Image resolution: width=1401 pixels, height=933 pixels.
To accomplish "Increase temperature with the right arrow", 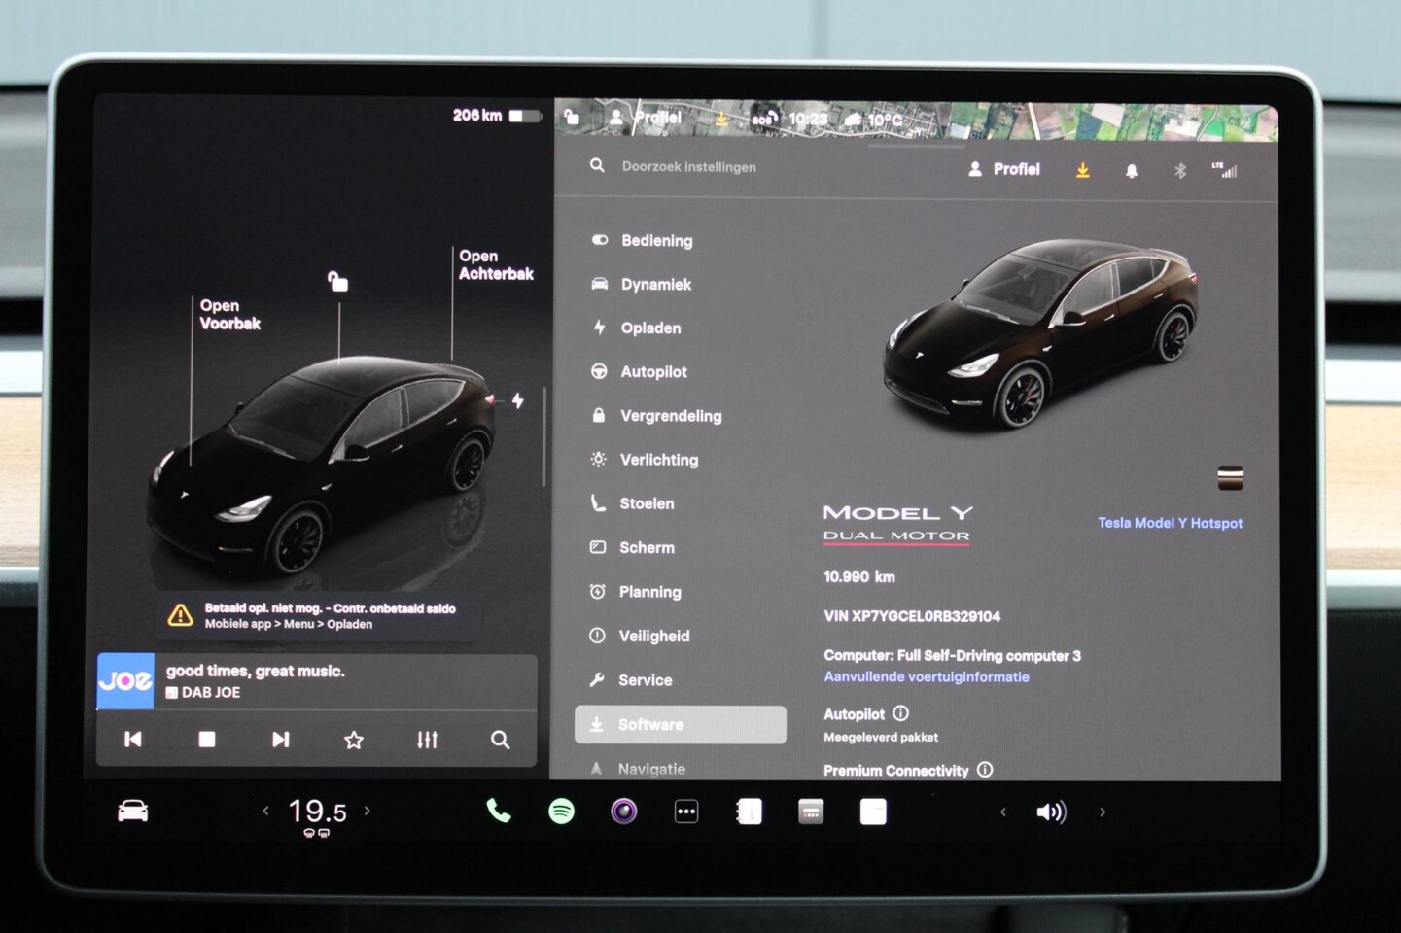I will [x=368, y=810].
